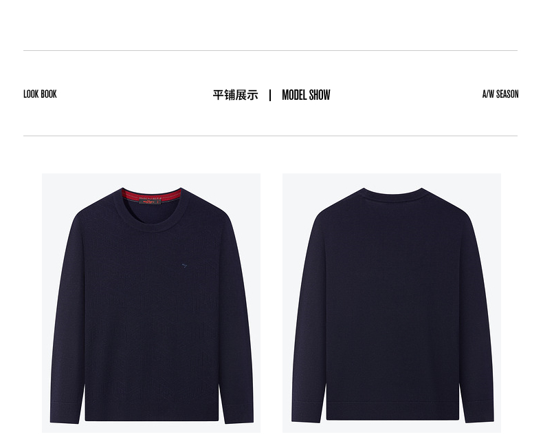
Task: Click the back sweater's left sleeve cuff
Action: pyautogui.click(x=307, y=411)
